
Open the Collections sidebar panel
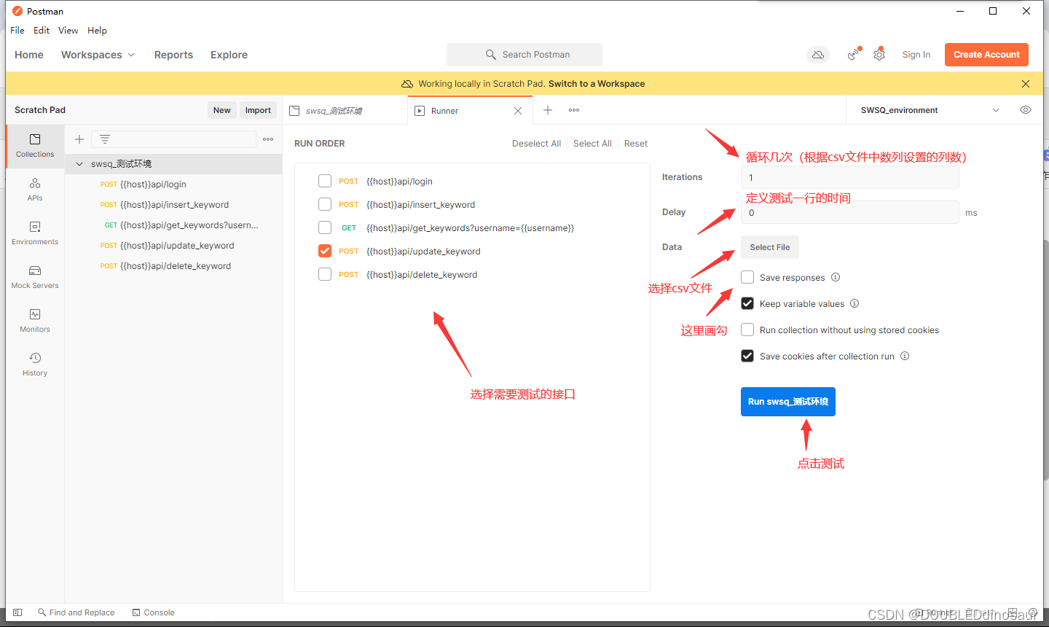click(x=35, y=146)
